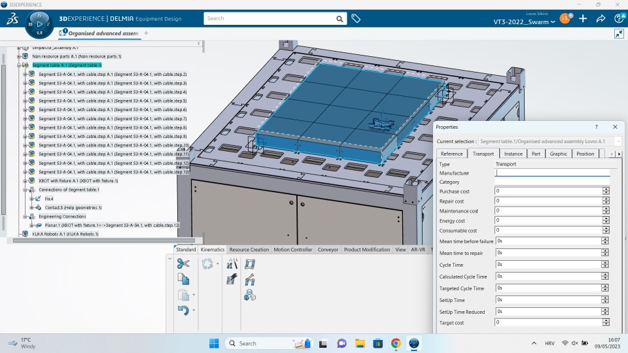Image resolution: width=628 pixels, height=353 pixels.
Task: Increase the Cycle Time stepper
Action: 605,263
